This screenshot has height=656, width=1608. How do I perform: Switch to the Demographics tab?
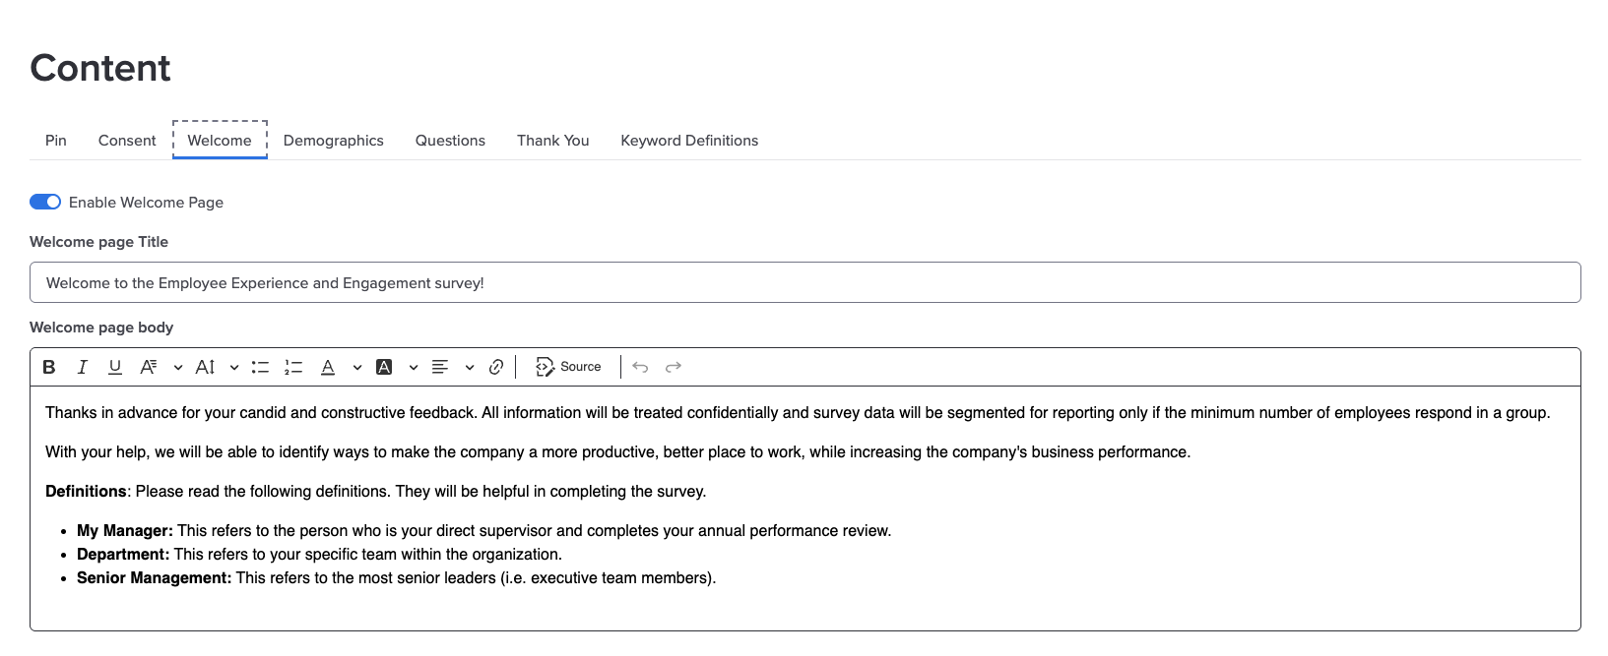(x=334, y=141)
